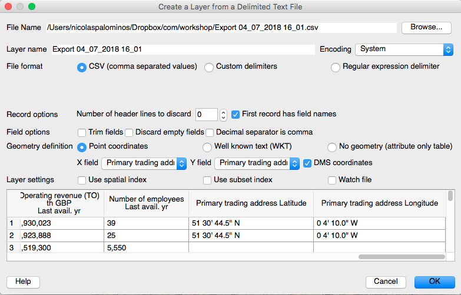The height and width of the screenshot is (295, 461).
Task: Open the Y field dropdown
Action: click(257, 163)
